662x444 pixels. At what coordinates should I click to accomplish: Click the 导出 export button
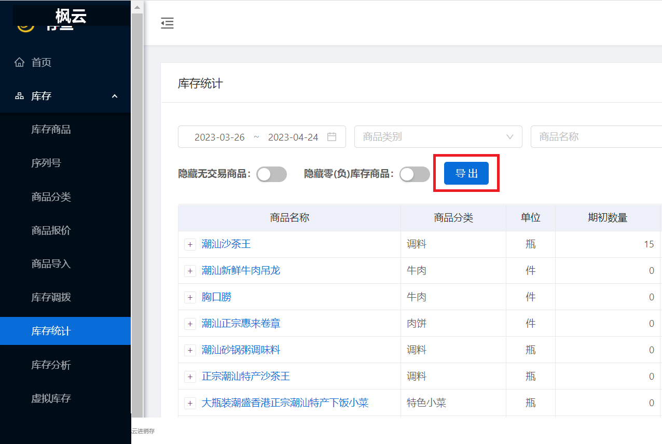tap(466, 173)
